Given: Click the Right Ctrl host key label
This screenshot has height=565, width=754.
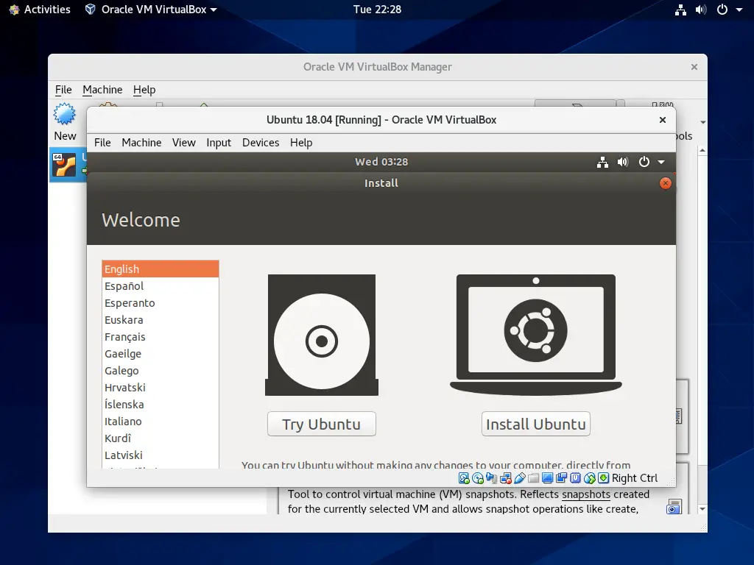Looking at the screenshot, I should (x=634, y=478).
